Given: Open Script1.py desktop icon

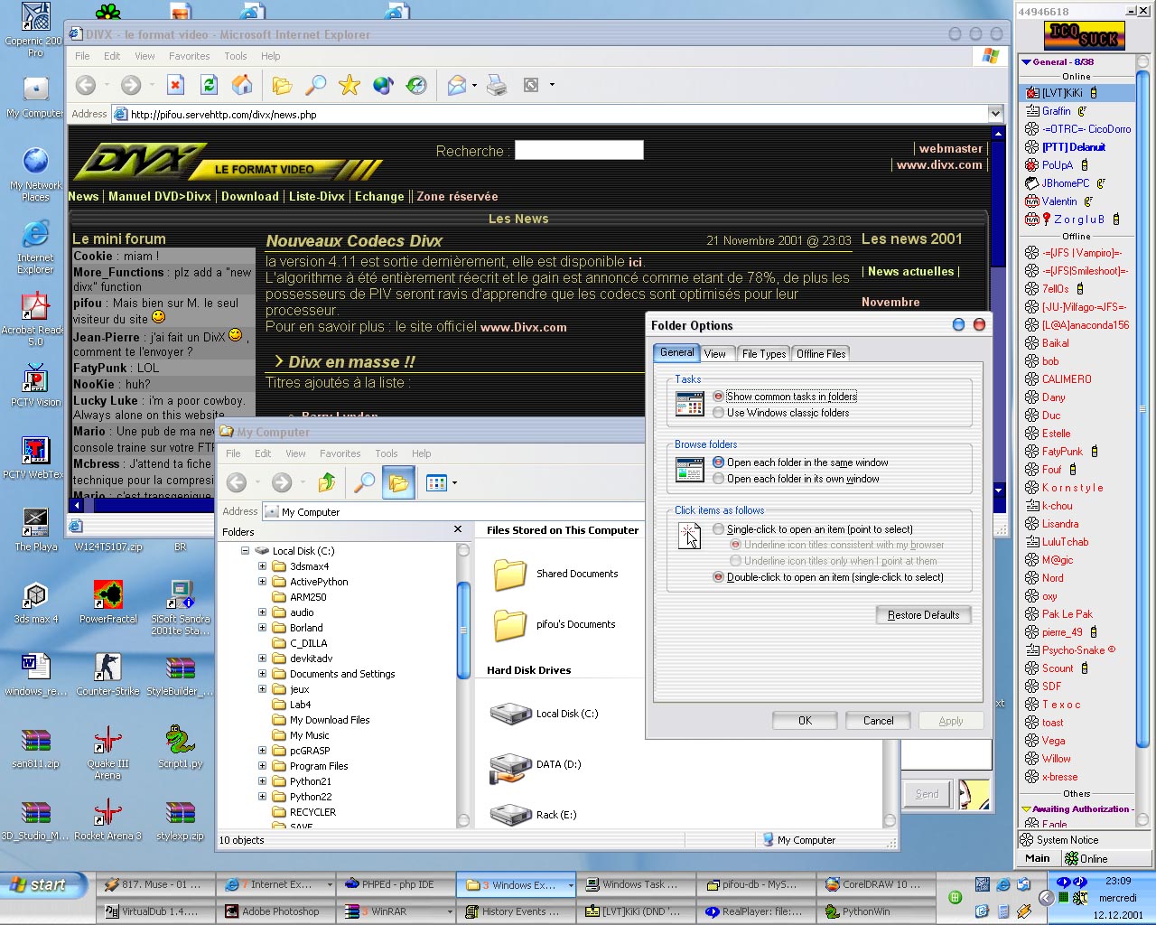Looking at the screenshot, I should [x=181, y=740].
